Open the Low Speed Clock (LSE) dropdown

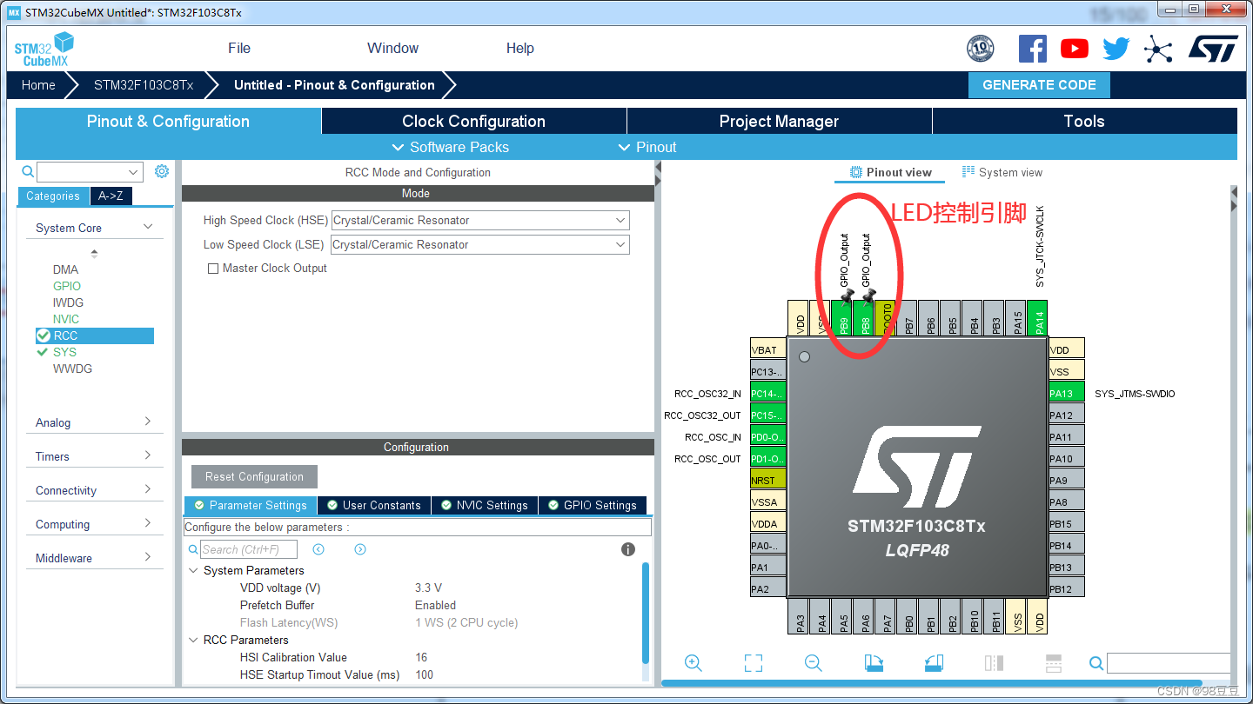[480, 245]
